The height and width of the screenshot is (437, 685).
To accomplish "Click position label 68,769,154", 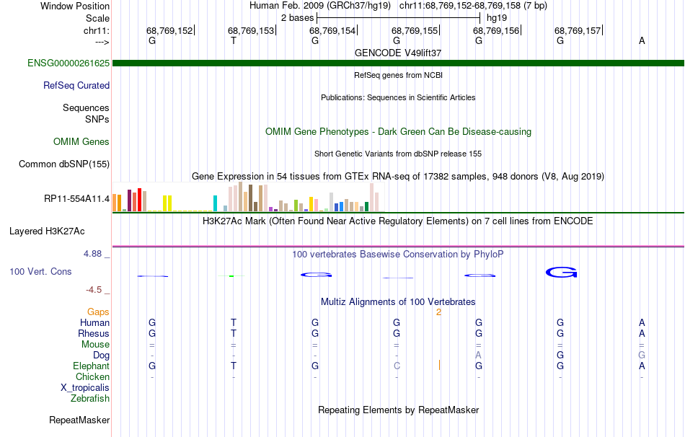I will pos(333,30).
